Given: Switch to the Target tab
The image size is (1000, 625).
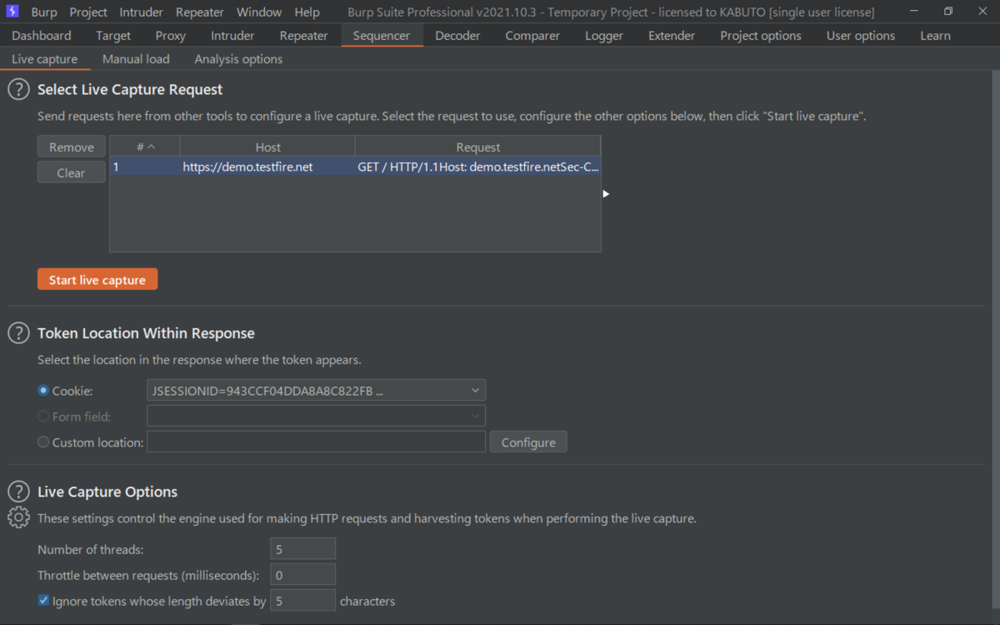Looking at the screenshot, I should tap(113, 35).
